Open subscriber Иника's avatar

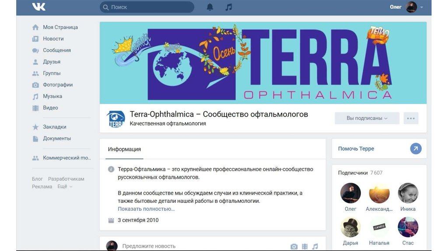tap(408, 193)
